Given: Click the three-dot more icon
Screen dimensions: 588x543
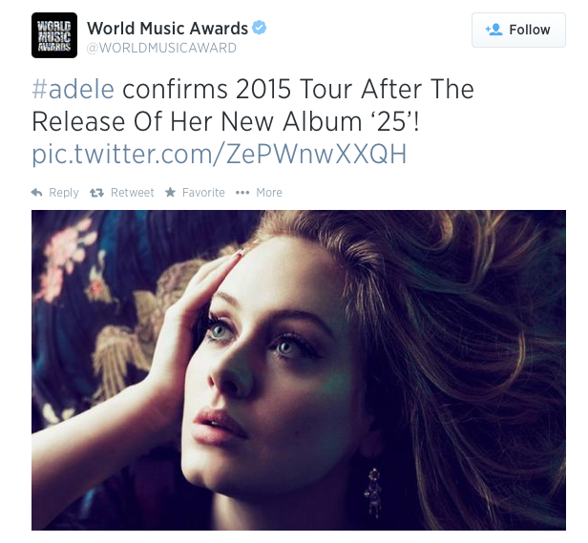Looking at the screenshot, I should click(x=242, y=193).
